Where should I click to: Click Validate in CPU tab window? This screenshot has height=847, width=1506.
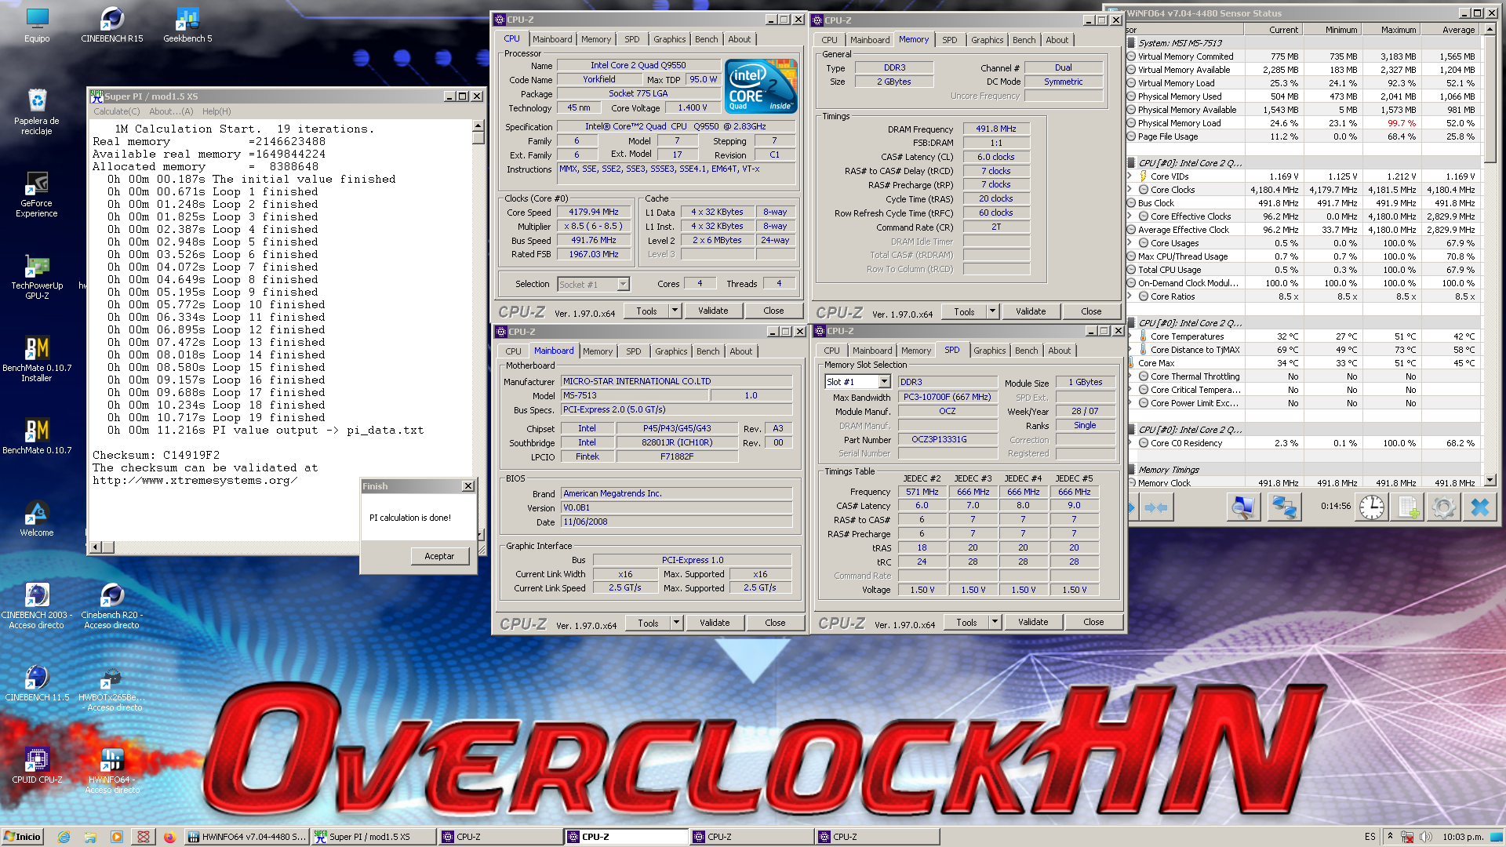713,311
